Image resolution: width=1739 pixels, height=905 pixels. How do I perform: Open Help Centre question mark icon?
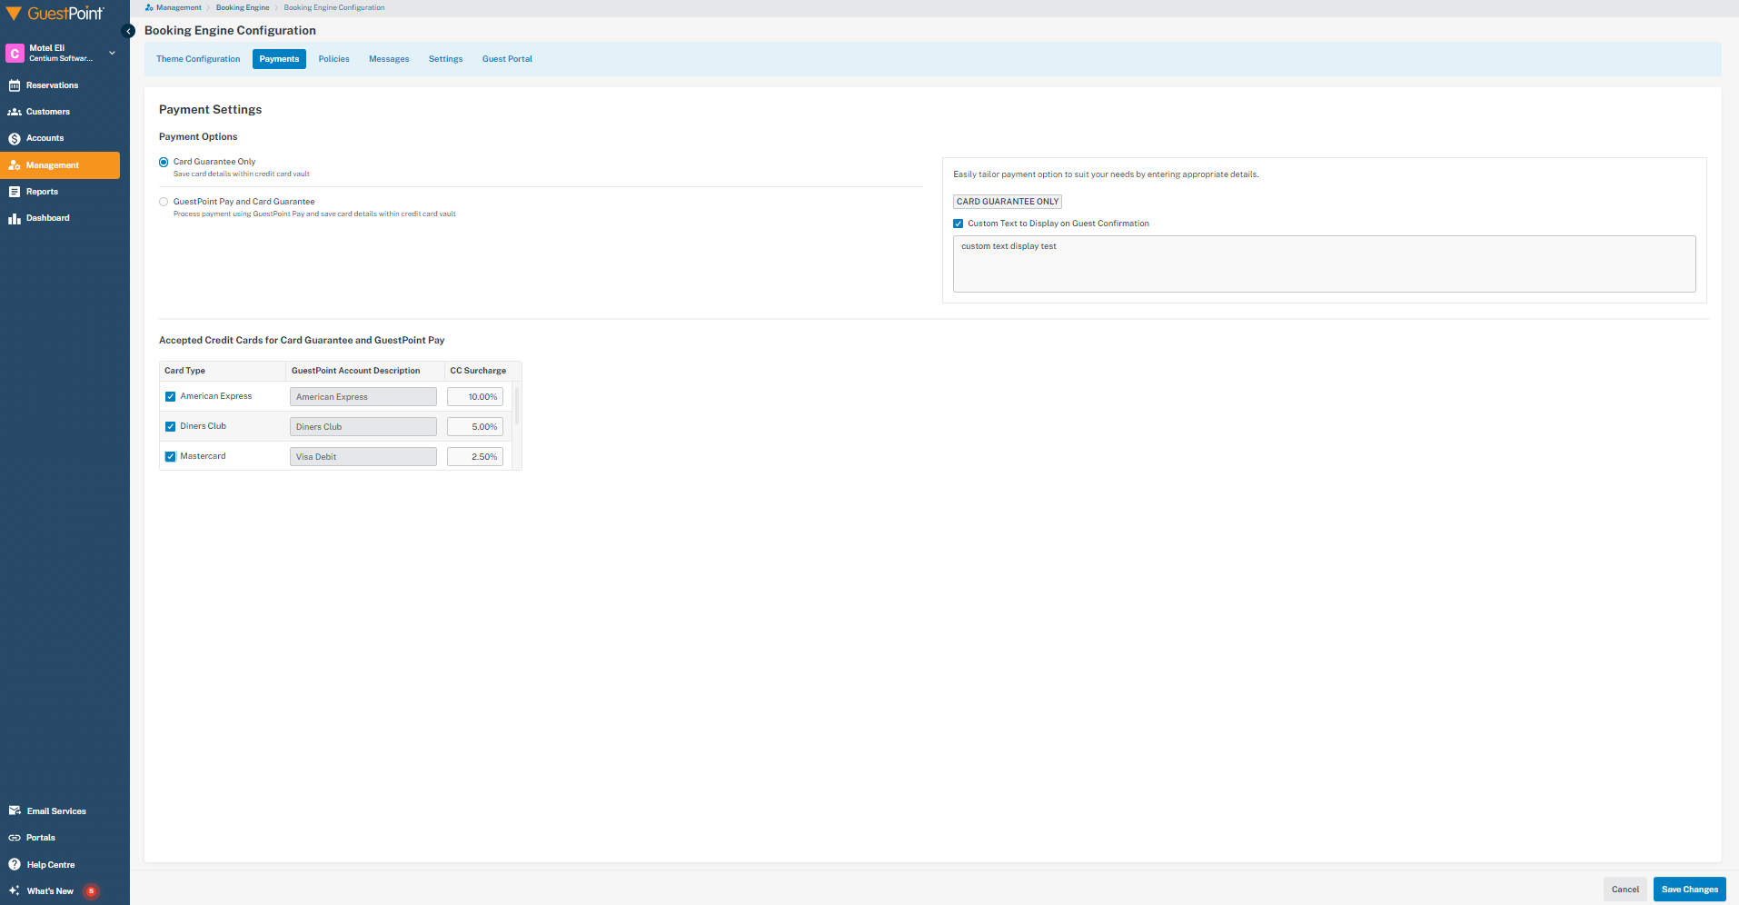[x=15, y=864]
